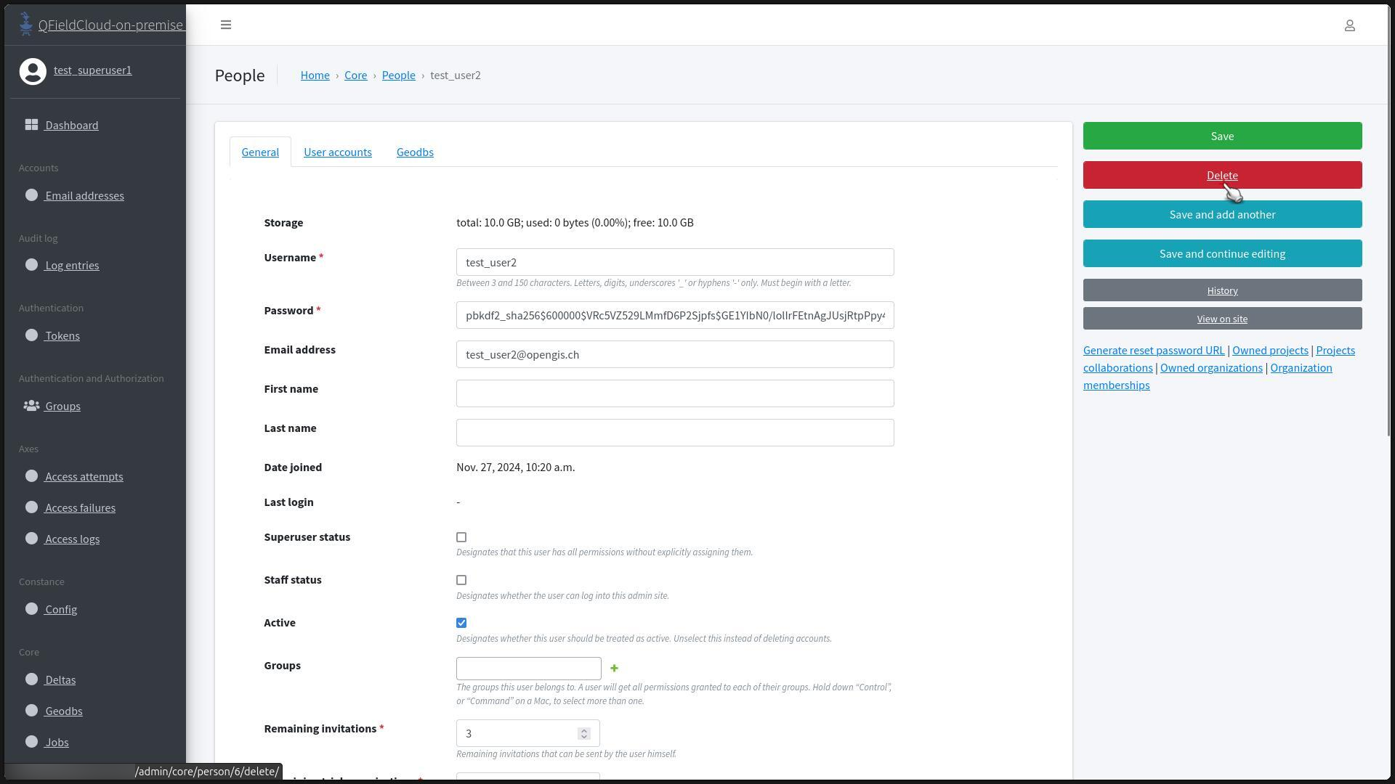Viewport: 1395px width, 784px height.
Task: Click the Email address input field
Action: (x=674, y=354)
